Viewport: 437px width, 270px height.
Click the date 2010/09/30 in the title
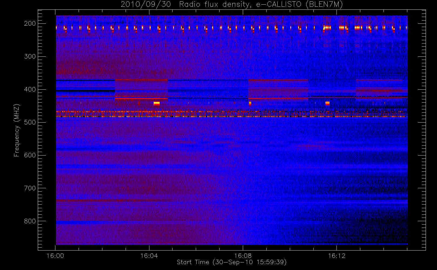[146, 4]
